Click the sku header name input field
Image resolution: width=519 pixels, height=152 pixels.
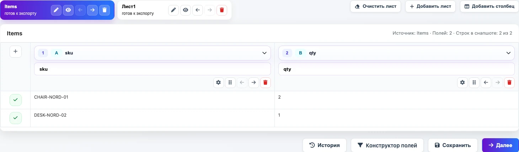click(x=153, y=69)
